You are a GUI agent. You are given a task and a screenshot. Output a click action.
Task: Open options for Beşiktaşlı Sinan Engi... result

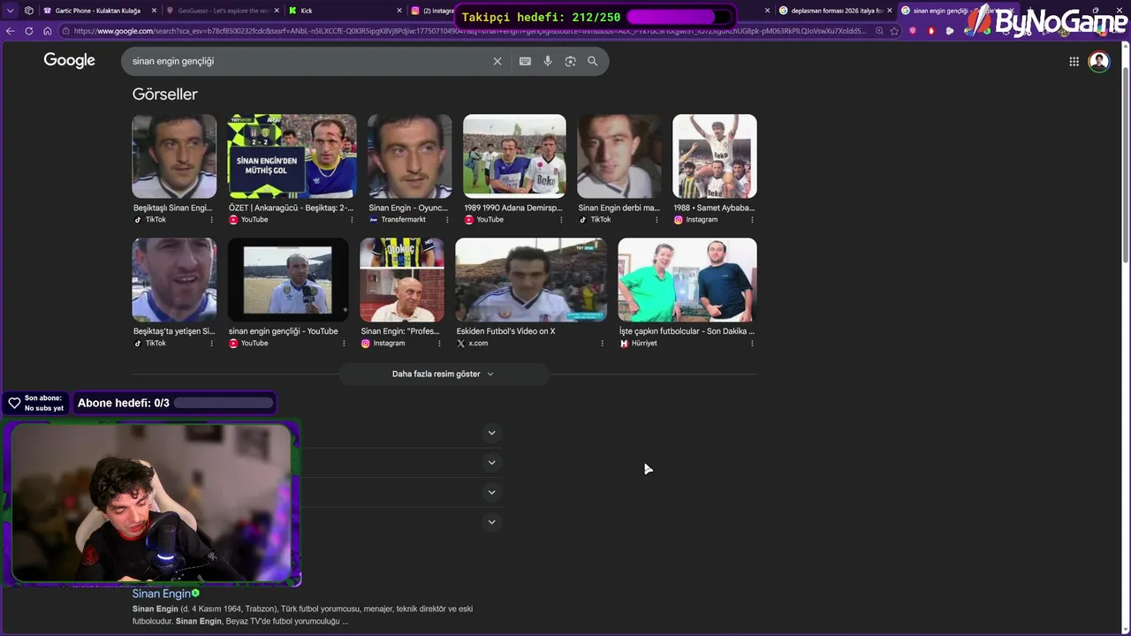coord(211,220)
